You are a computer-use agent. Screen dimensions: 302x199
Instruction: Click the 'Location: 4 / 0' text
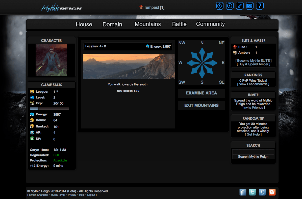[x=95, y=46]
